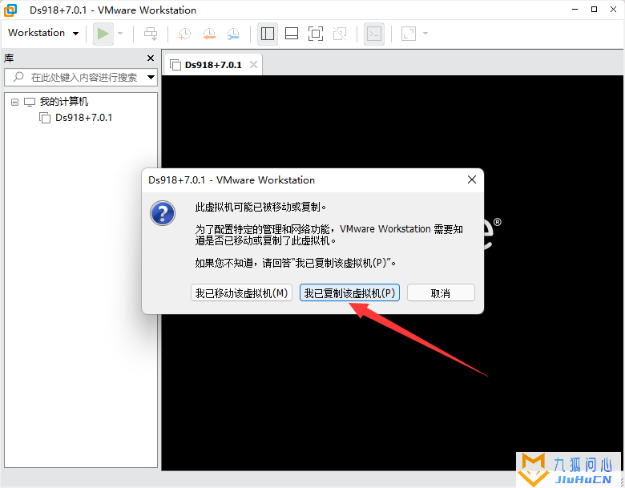Toggle the thumbnail bar view icon

pyautogui.click(x=292, y=34)
